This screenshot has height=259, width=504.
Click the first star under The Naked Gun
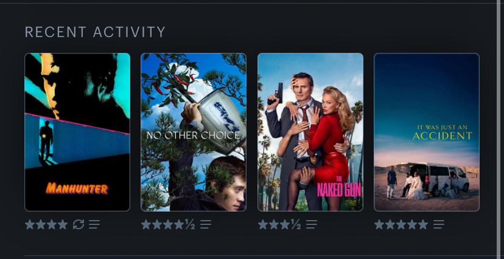coord(263,224)
